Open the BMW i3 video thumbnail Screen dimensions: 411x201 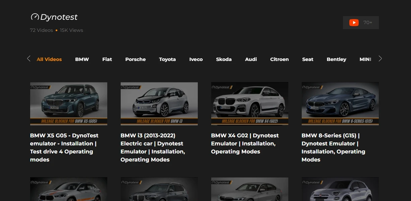coord(159,104)
